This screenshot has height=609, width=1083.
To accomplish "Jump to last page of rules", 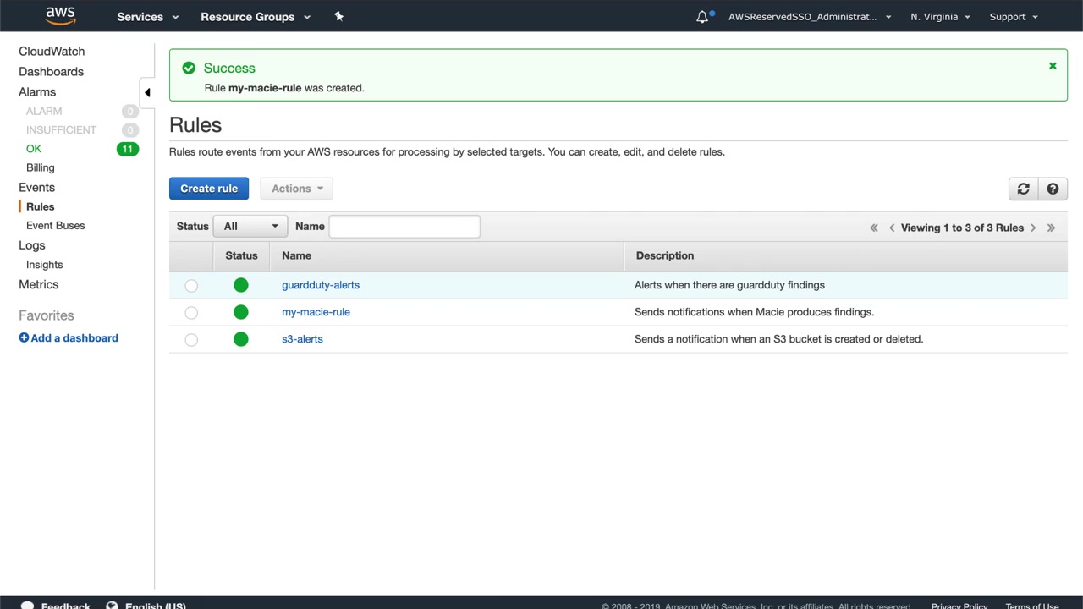I will [x=1051, y=228].
